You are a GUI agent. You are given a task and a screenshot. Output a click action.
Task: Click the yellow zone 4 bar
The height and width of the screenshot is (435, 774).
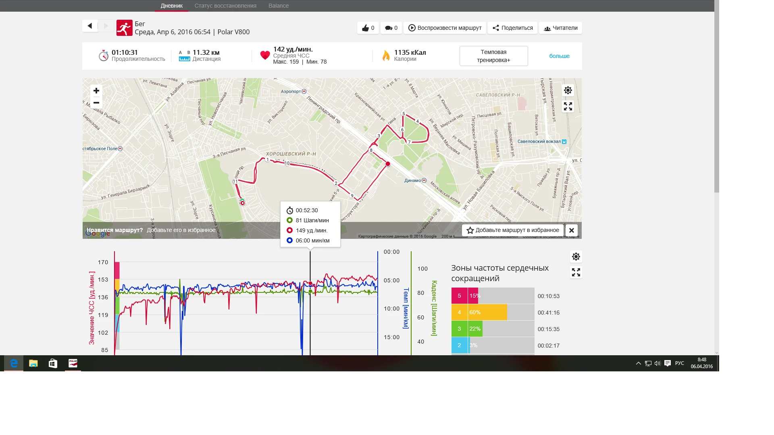click(487, 313)
